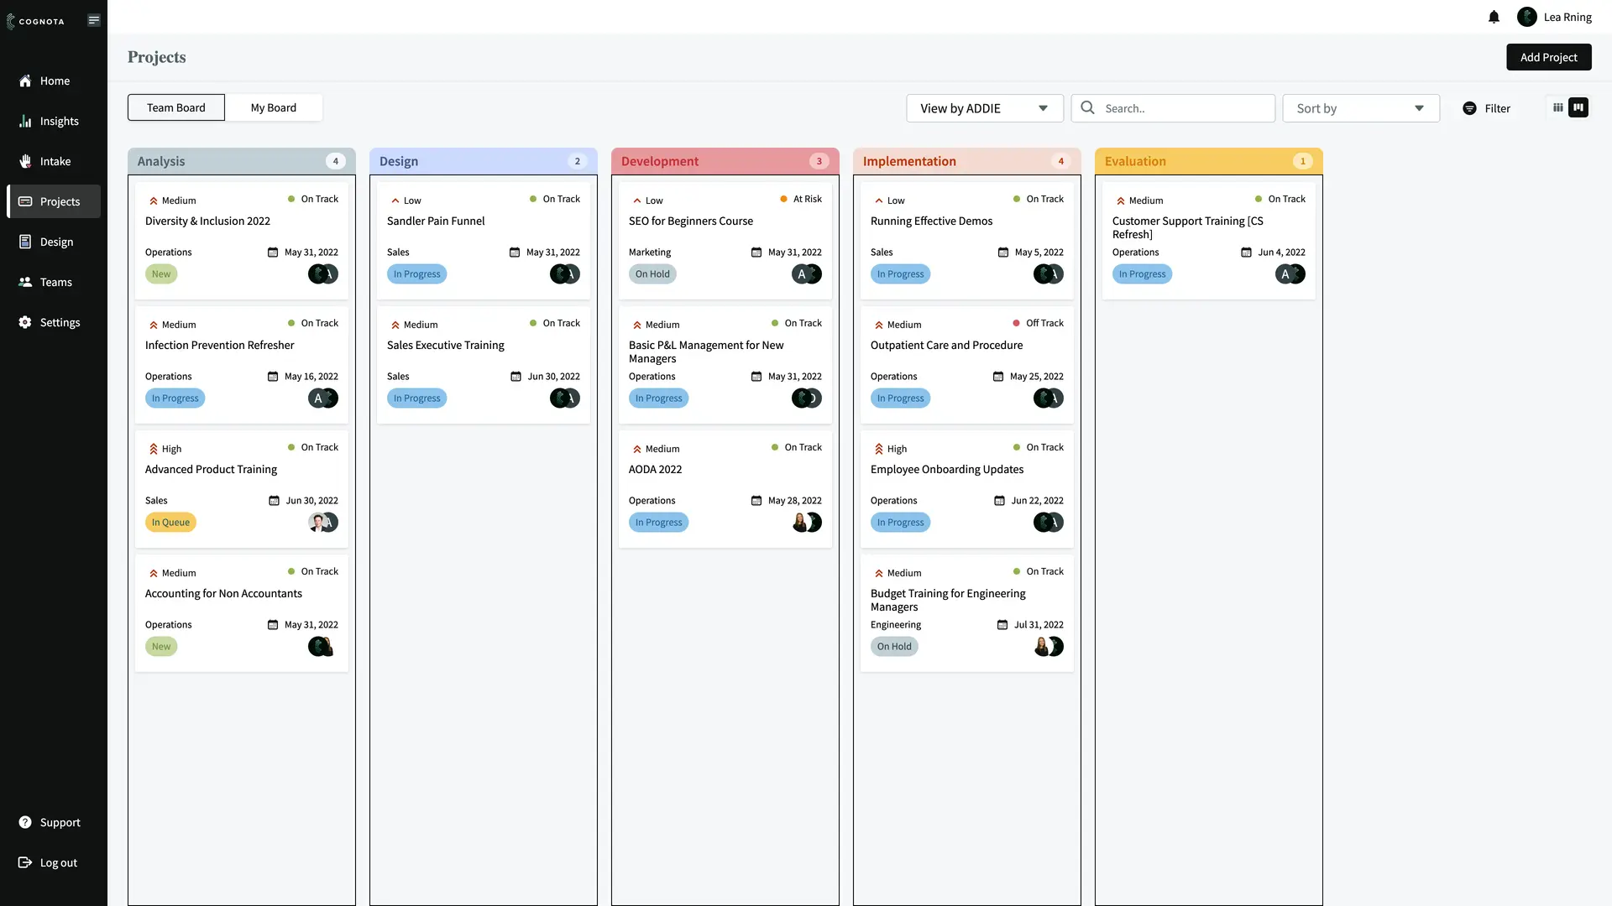Image resolution: width=1612 pixels, height=906 pixels.
Task: Switch to kanban board view
Action: 1578,107
